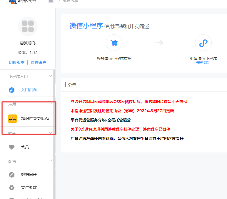Click the 惠赞萌宠 app avatar grid icon
This screenshot has height=199, width=227.
[28, 26]
